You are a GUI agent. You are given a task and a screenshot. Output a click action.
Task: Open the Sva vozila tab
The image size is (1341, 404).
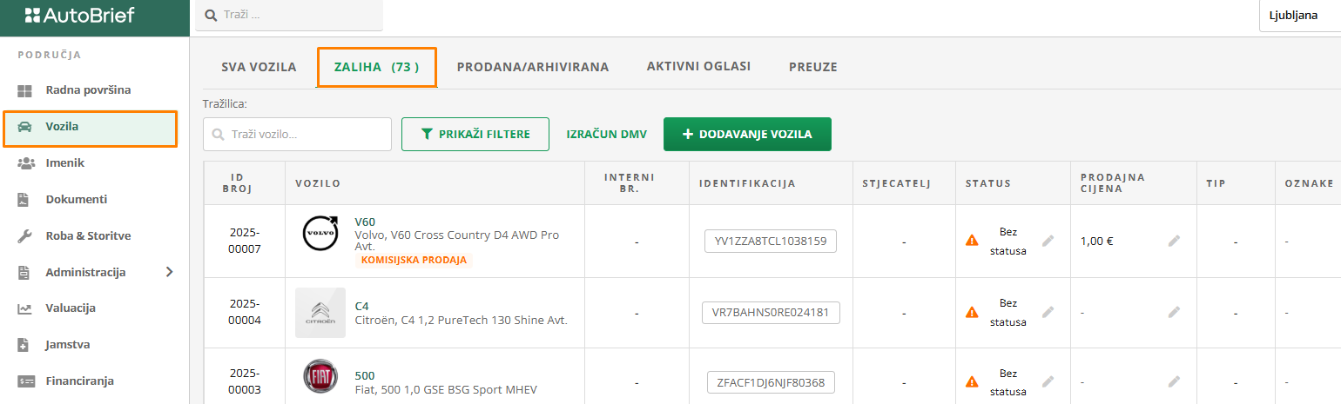[259, 67]
